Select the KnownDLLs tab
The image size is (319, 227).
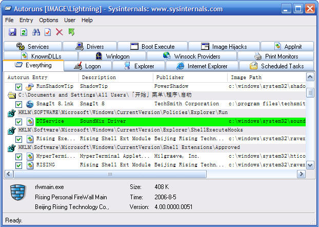click(41, 56)
